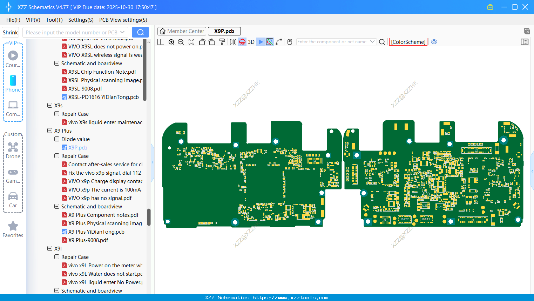
Task: Open the component or net name dropdown
Action: click(x=372, y=42)
